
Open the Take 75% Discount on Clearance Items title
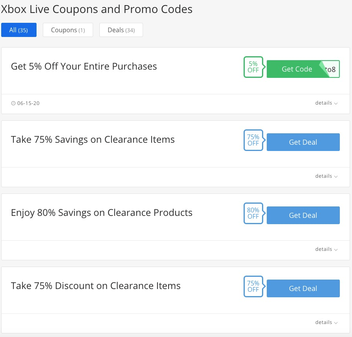(95, 286)
